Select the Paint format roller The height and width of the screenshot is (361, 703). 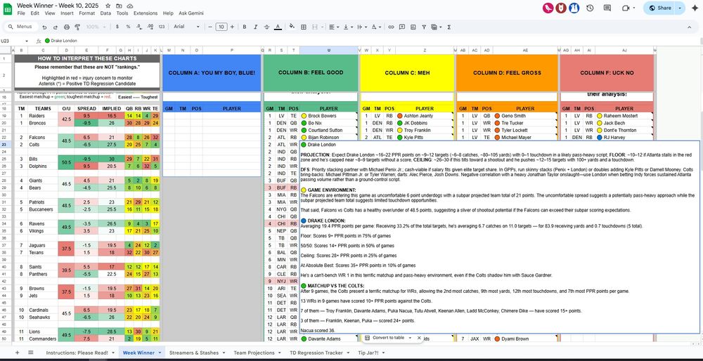(x=77, y=27)
